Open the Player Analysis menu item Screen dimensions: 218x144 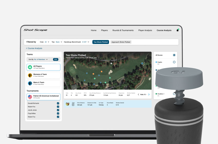[145, 30]
